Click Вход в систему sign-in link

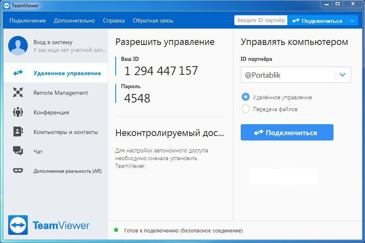53,42
